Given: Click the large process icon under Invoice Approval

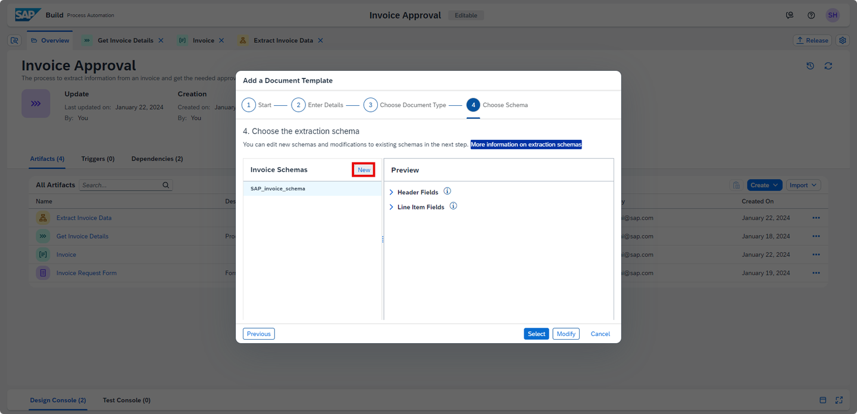Looking at the screenshot, I should click(x=36, y=103).
